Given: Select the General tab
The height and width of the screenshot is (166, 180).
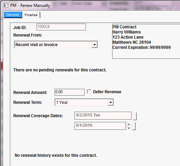Looking at the screenshot, I should [x=13, y=15].
